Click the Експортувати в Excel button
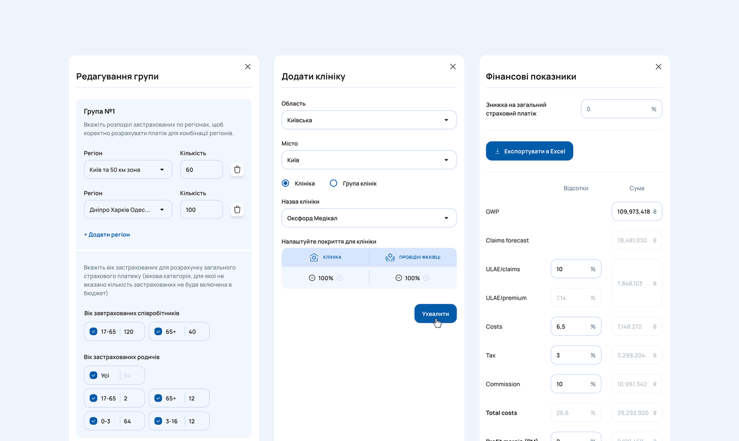 click(x=529, y=151)
